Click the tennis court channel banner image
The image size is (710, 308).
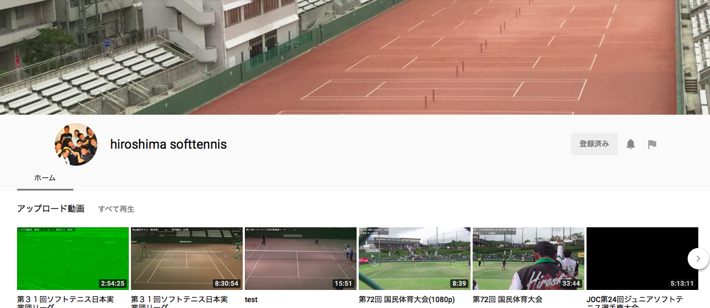tap(355, 57)
